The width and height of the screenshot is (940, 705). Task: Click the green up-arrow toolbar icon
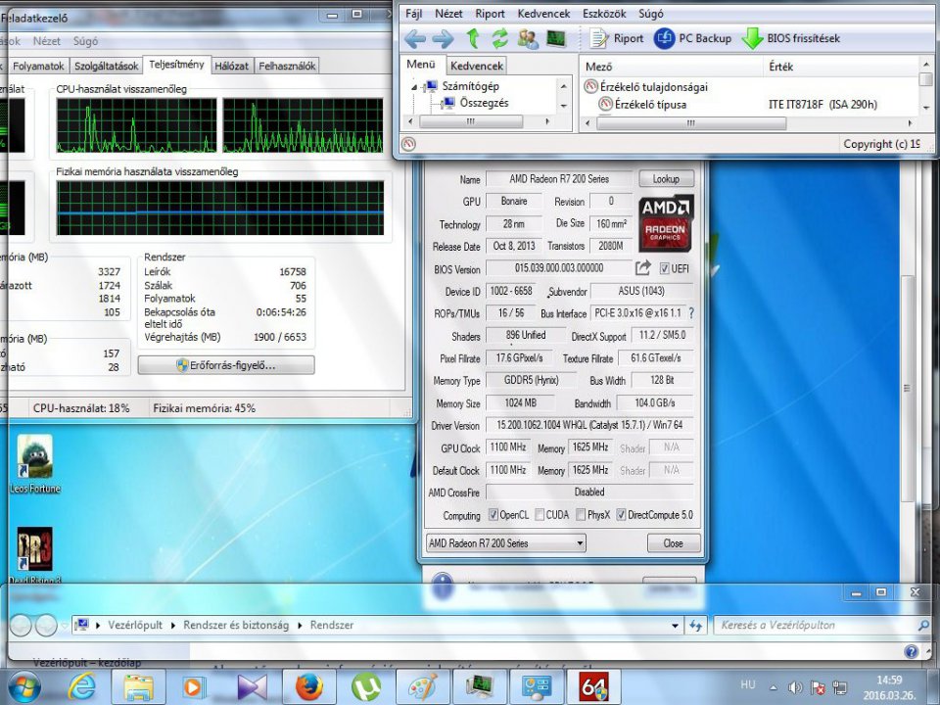474,38
